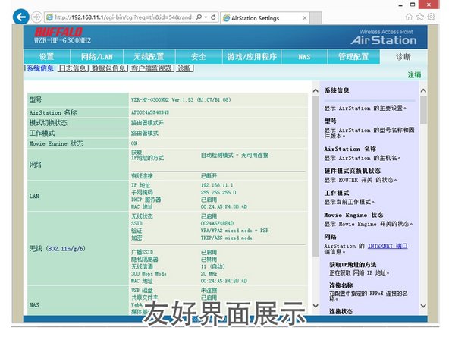This screenshot has width=449, height=337.
Task: Click the search magnifier icon in address bar
Action: [x=199, y=17]
